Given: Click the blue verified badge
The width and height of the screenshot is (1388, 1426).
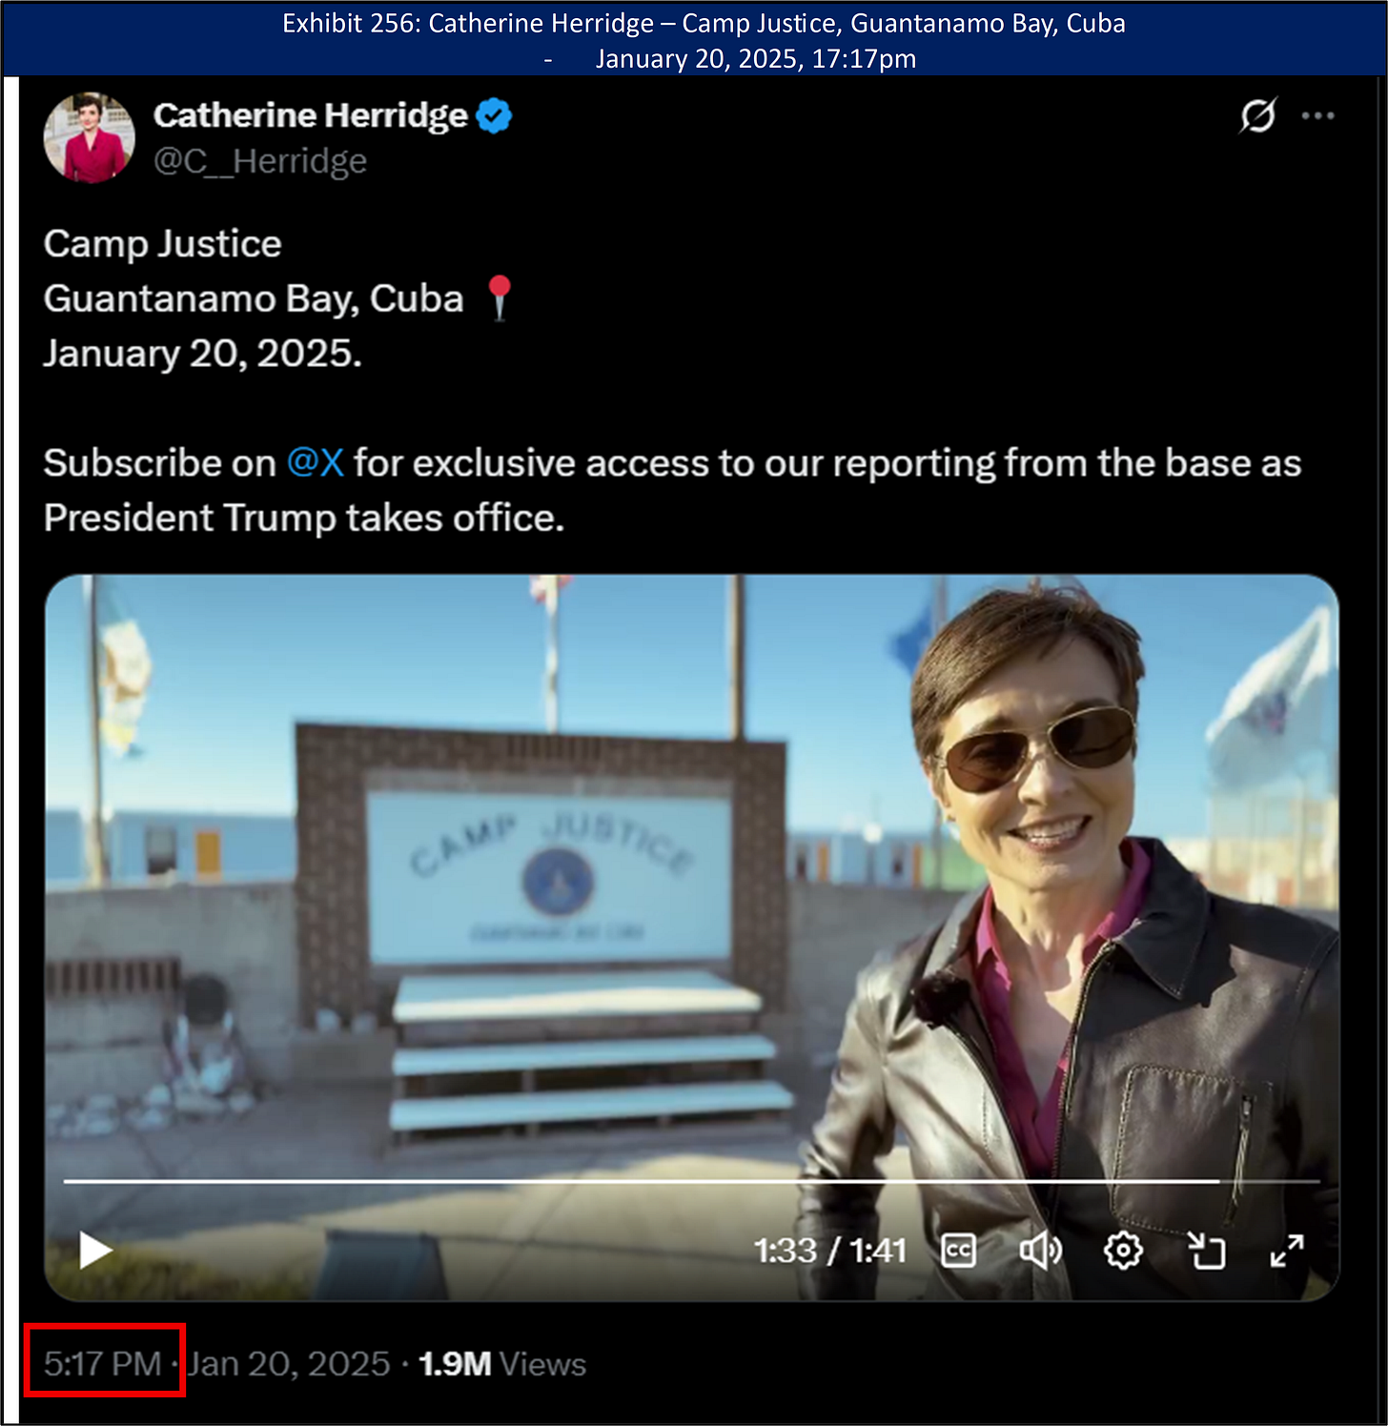Looking at the screenshot, I should [x=494, y=116].
